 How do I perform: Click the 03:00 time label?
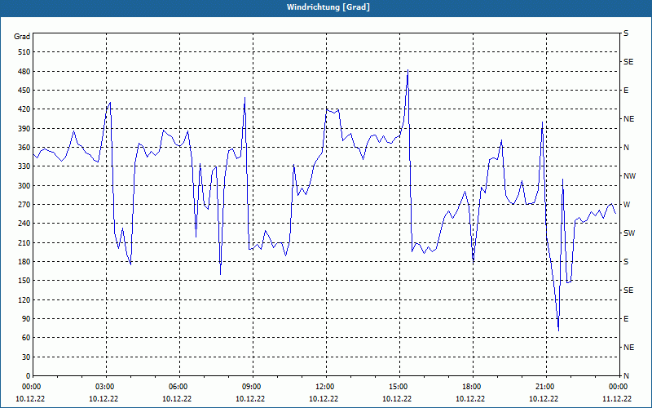(107, 387)
